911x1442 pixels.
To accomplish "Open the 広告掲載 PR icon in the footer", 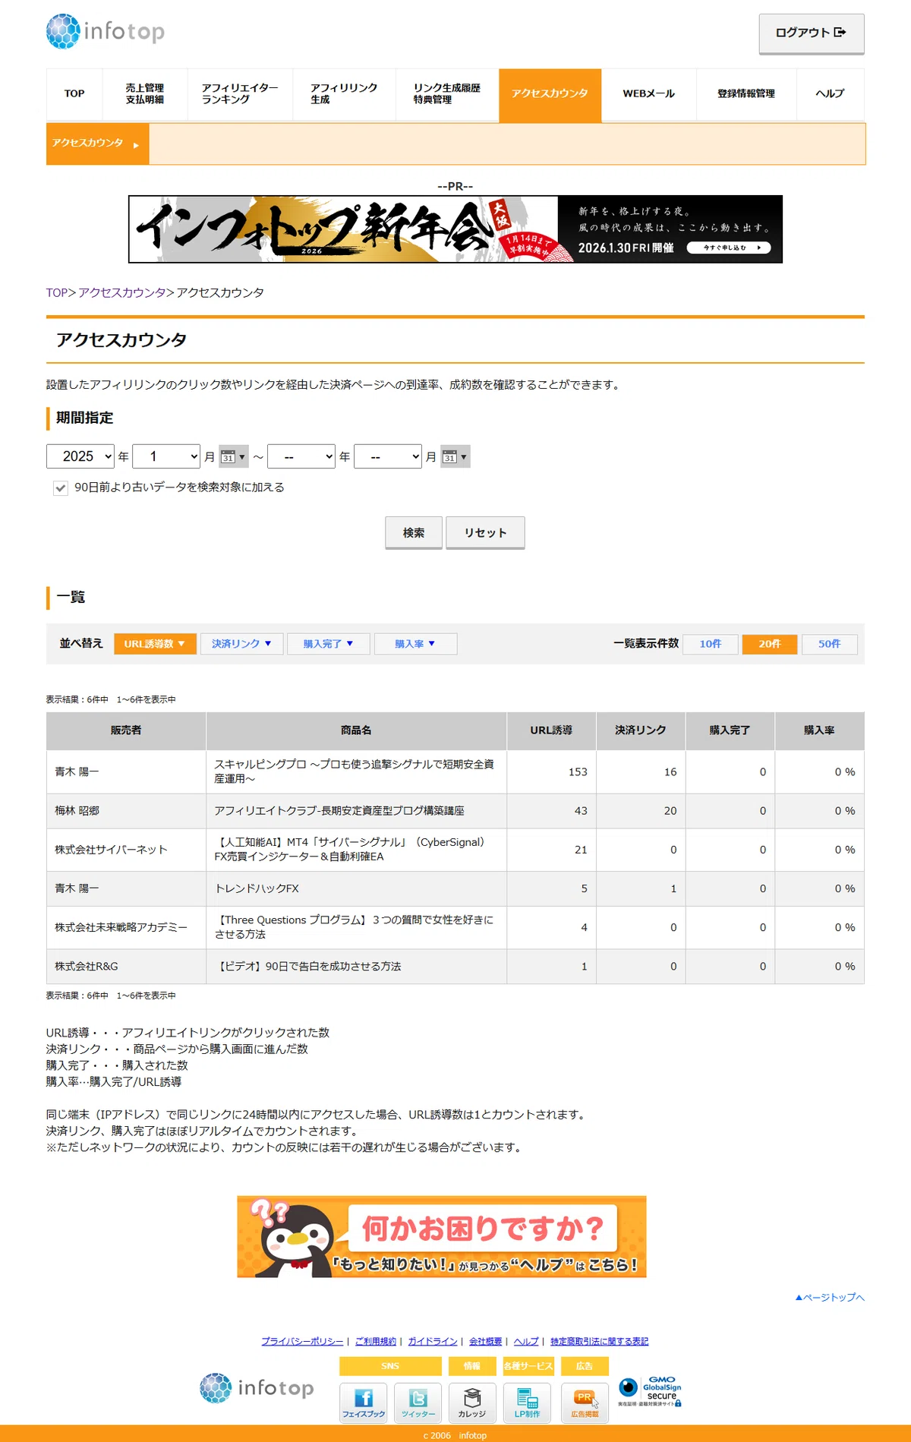I will click(x=585, y=1402).
